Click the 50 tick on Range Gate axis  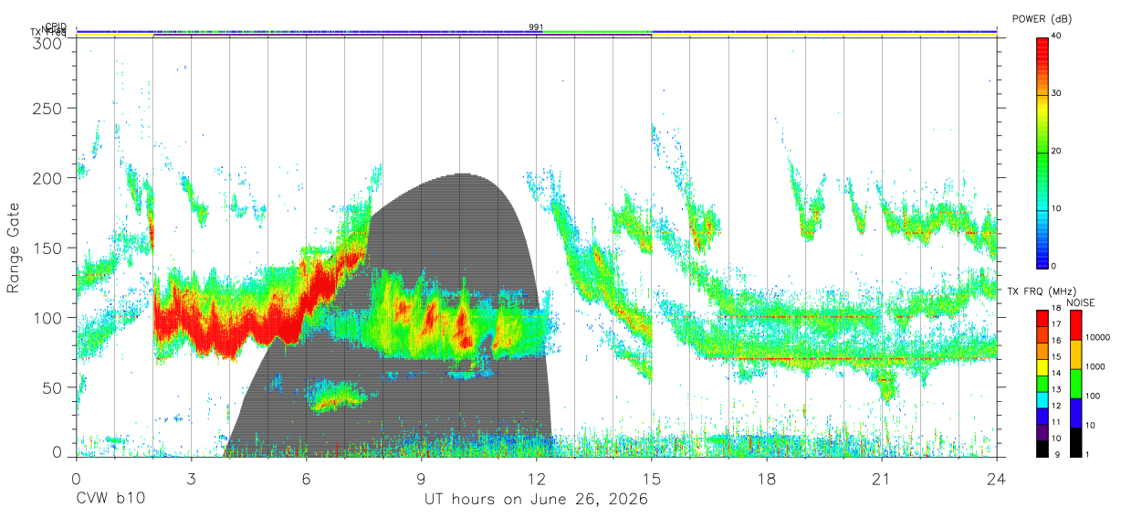pos(54,387)
